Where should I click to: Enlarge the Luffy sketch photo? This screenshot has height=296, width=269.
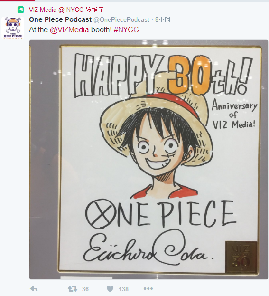point(148,160)
